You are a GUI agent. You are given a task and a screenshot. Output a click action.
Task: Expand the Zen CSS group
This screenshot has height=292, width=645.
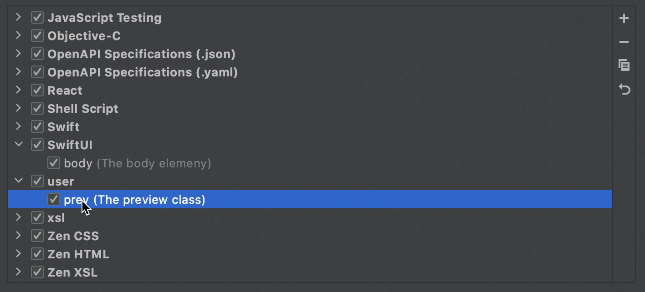coord(18,236)
